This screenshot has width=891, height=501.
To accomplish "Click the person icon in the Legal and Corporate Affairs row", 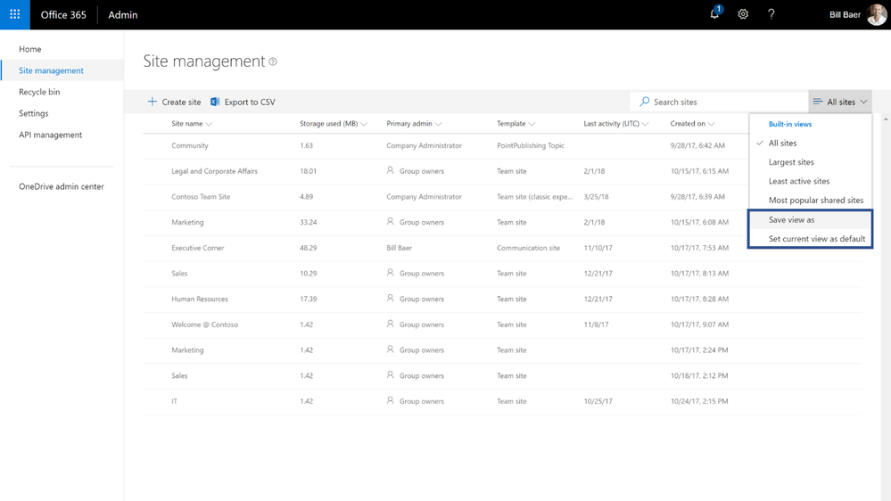I will tap(391, 170).
